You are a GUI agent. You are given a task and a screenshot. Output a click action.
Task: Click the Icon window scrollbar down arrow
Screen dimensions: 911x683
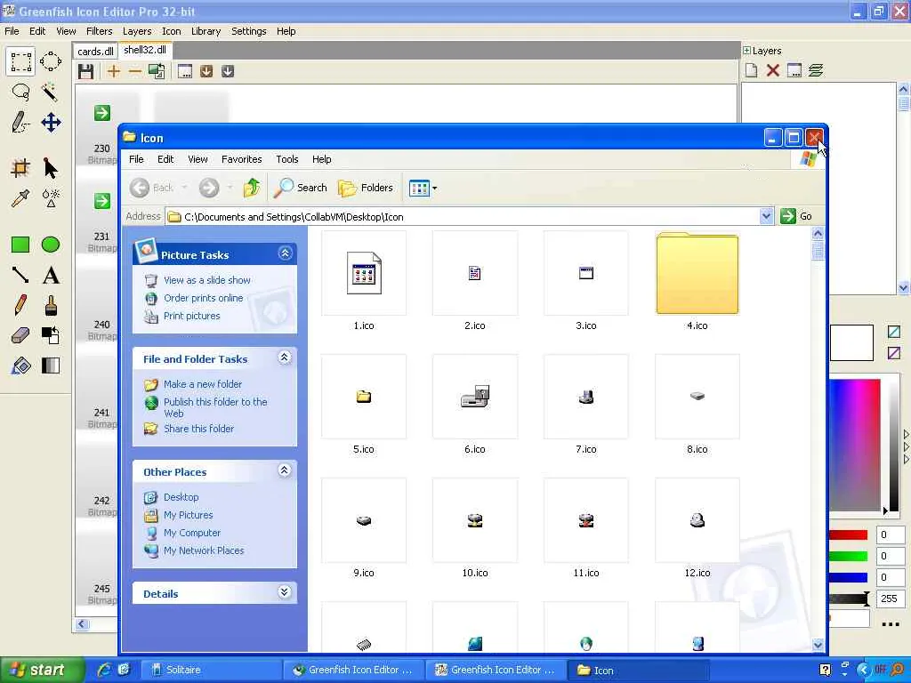818,645
